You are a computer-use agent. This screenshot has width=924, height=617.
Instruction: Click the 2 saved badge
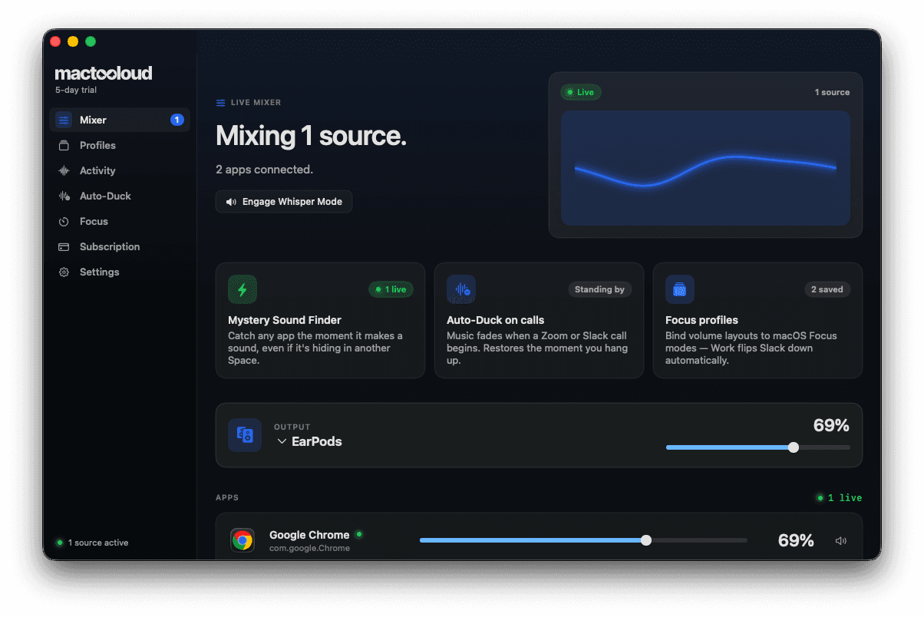coord(827,289)
